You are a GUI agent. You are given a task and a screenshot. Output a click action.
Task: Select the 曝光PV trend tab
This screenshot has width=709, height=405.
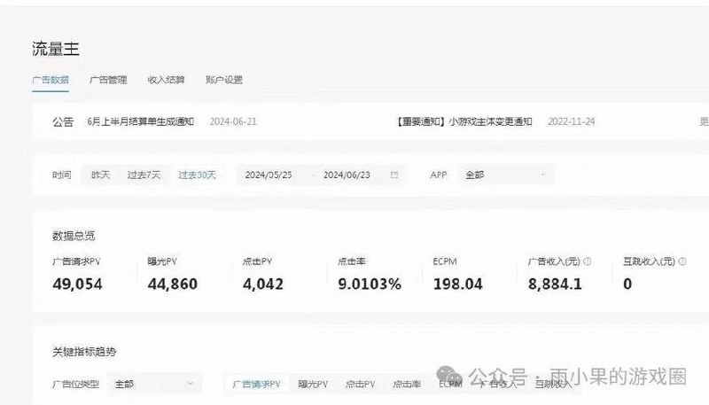click(313, 385)
